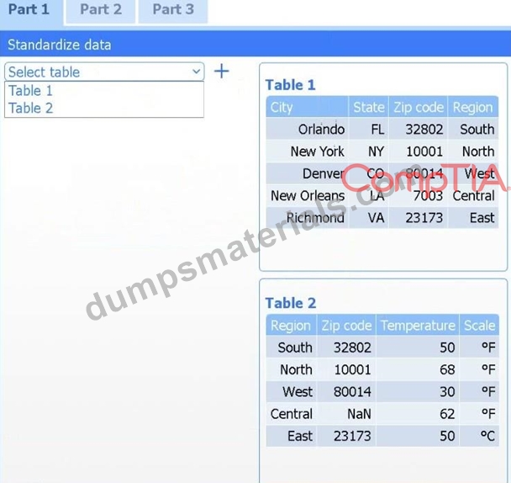The width and height of the screenshot is (511, 483).
Task: Click the State column header in Table 1
Action: 369,107
